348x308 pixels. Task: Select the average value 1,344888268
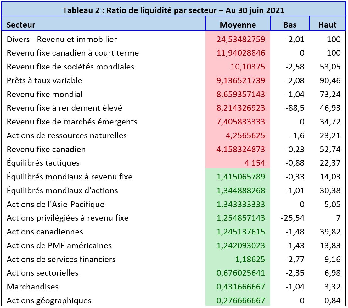(241, 190)
